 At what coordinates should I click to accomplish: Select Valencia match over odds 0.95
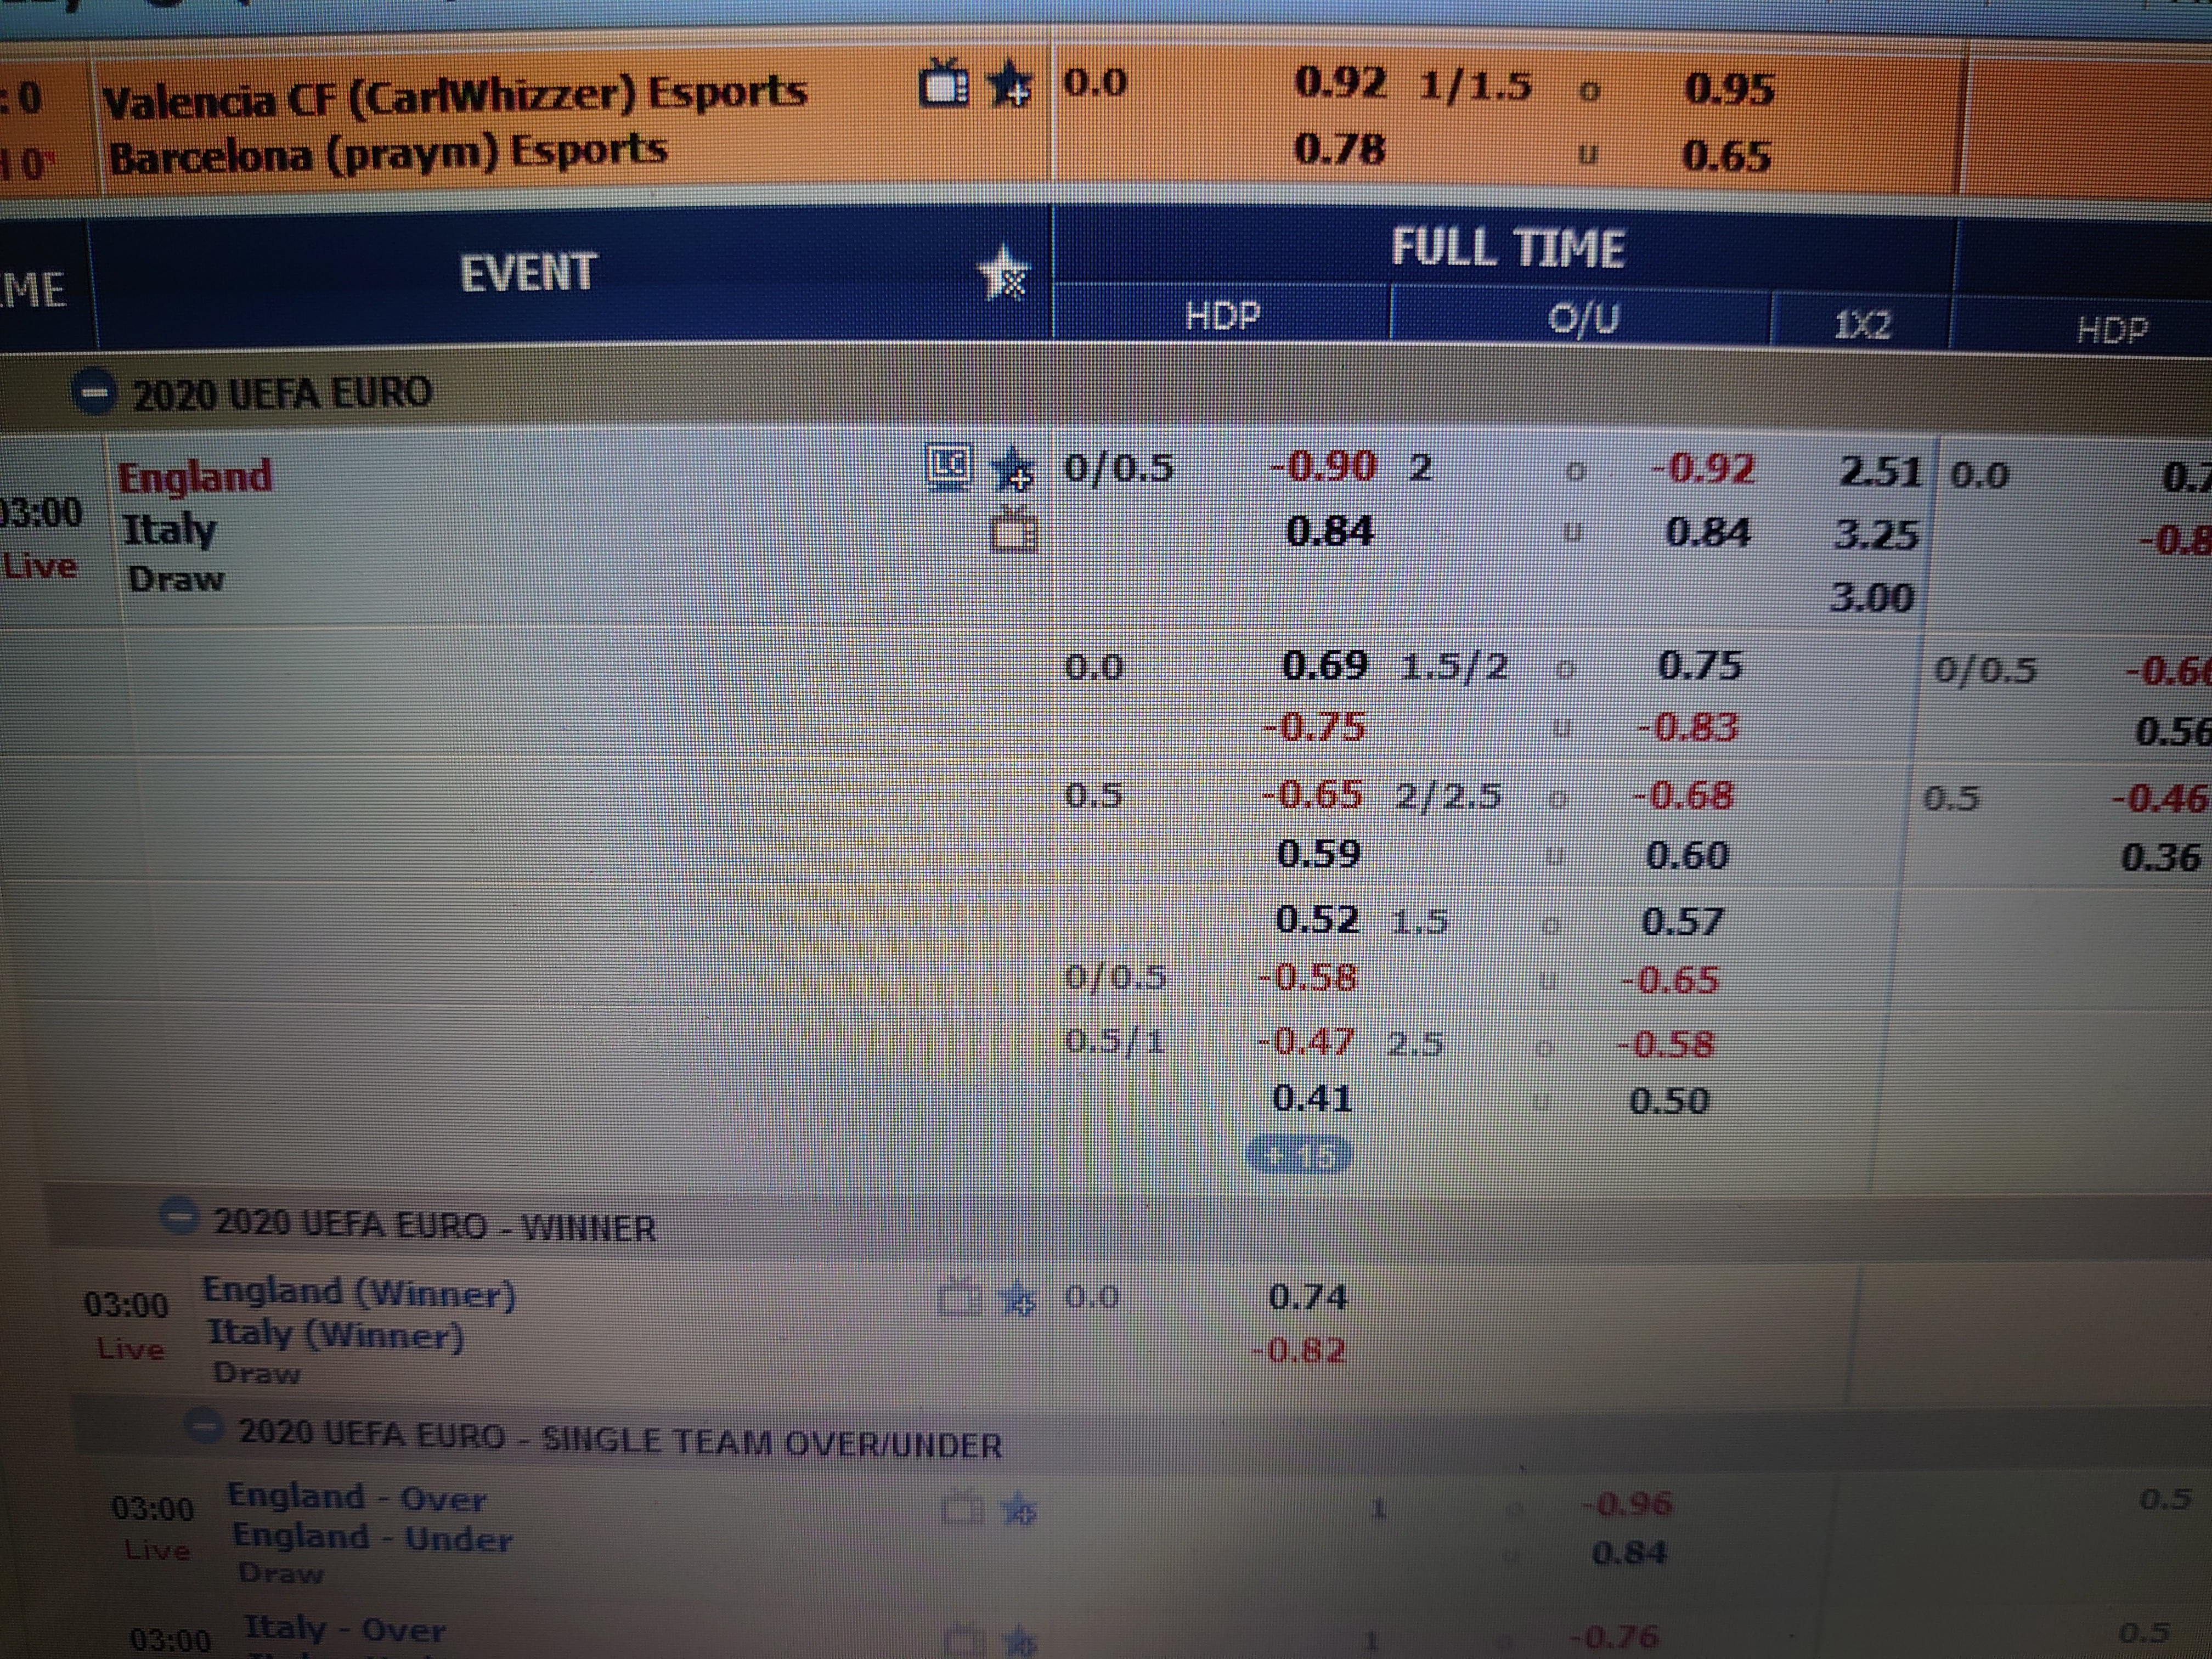click(x=1729, y=89)
